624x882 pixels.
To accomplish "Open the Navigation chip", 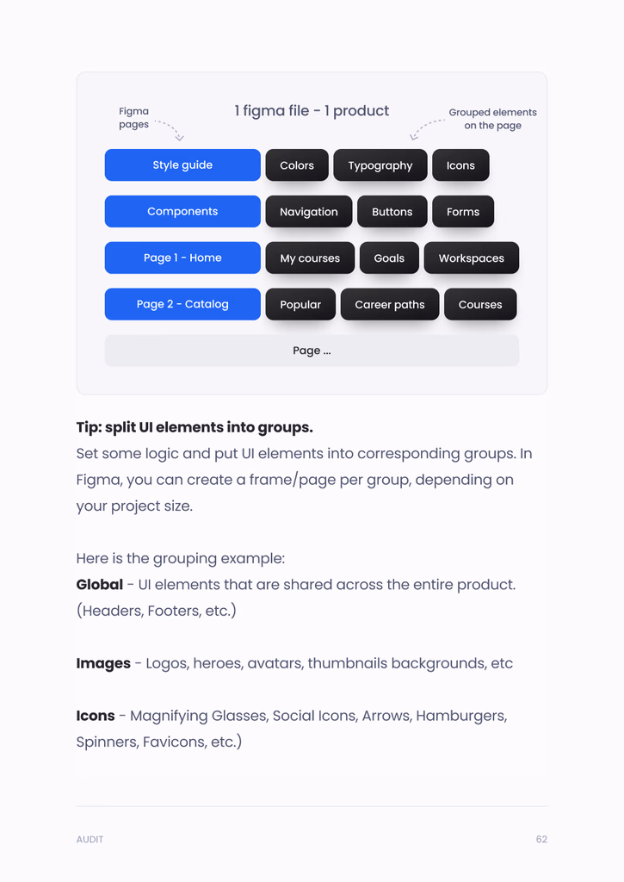I will tap(309, 212).
